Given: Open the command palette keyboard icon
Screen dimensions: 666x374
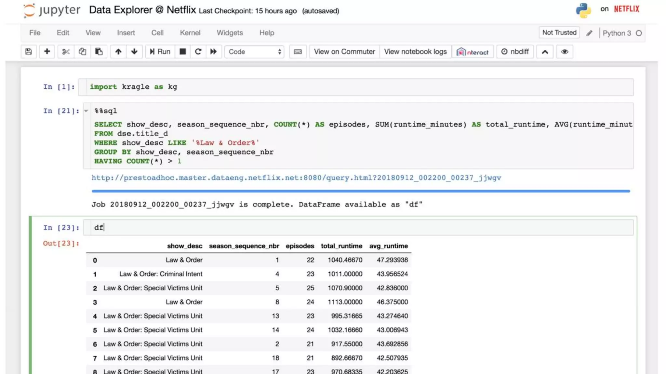Looking at the screenshot, I should (298, 52).
